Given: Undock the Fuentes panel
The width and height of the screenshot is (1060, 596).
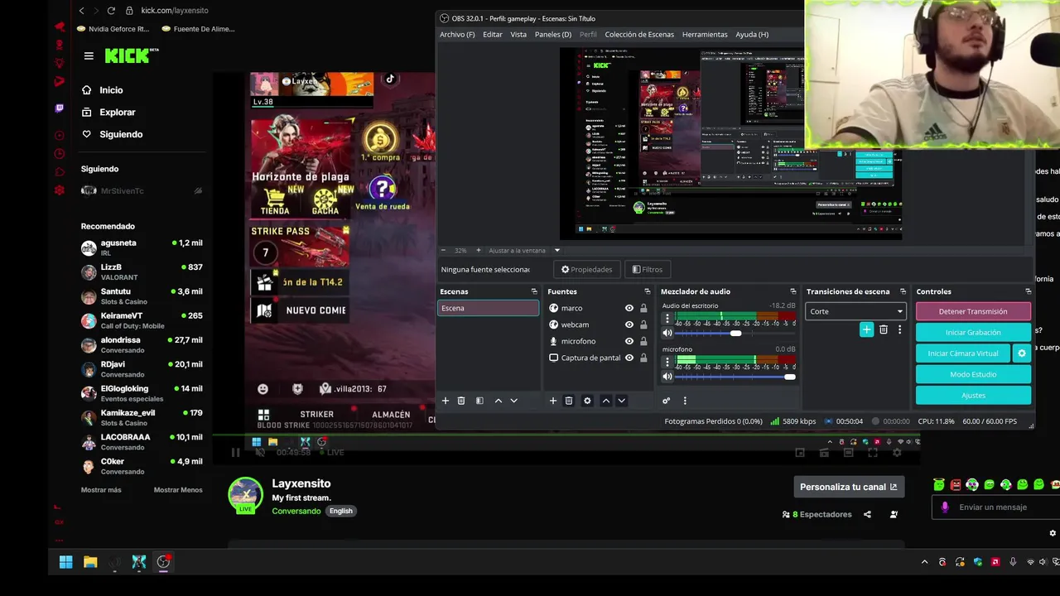Looking at the screenshot, I should (647, 291).
